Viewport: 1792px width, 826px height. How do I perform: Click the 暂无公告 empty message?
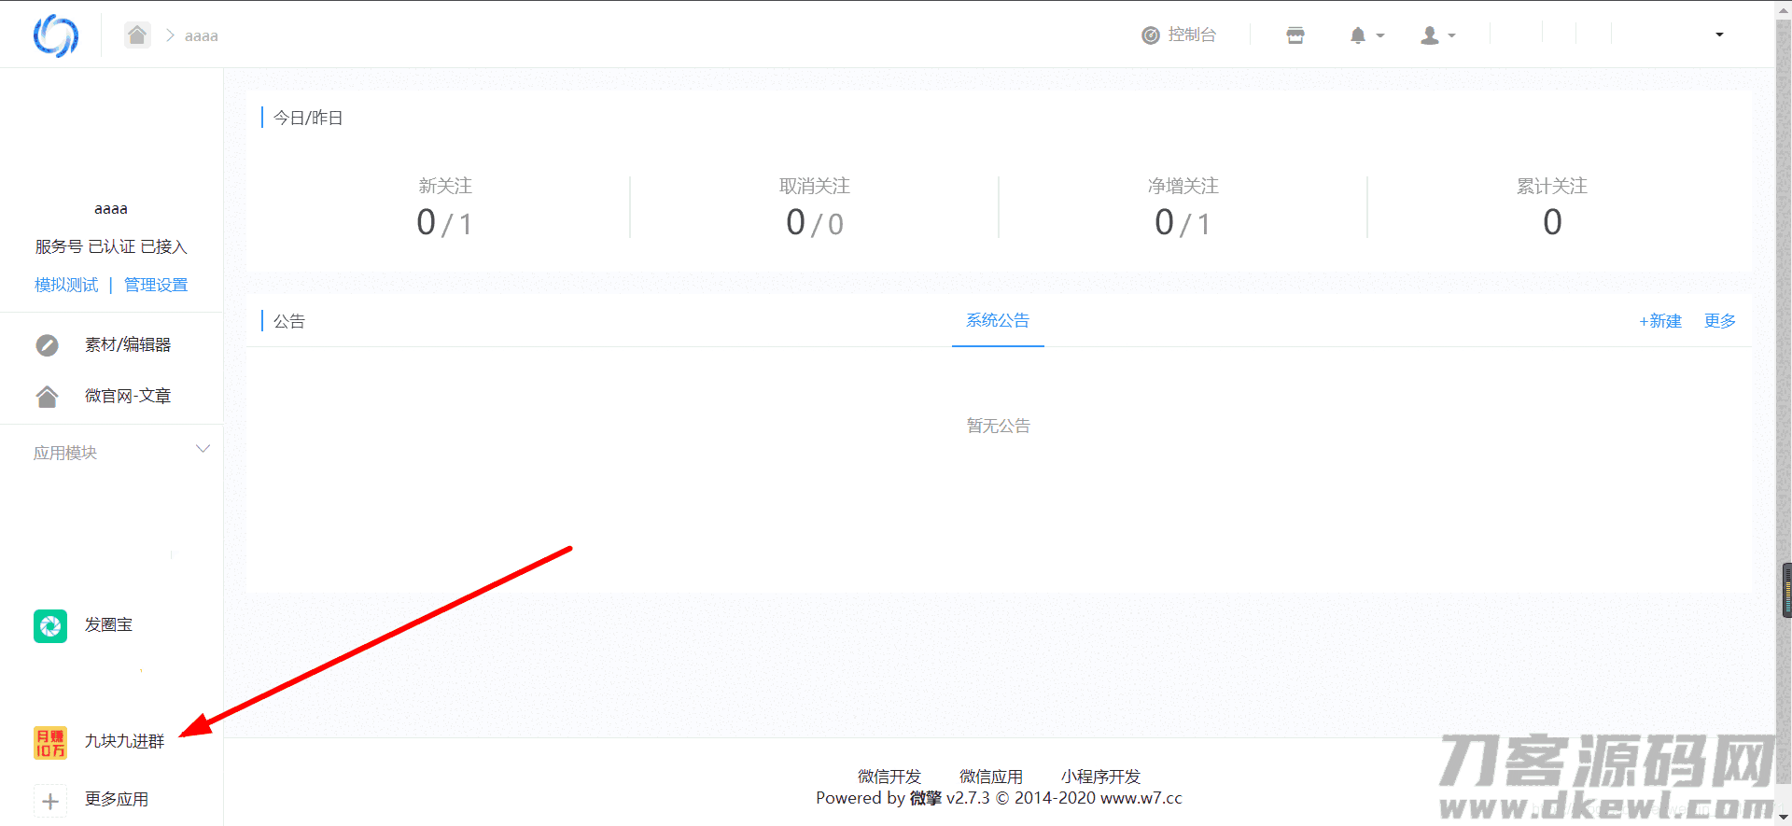pos(999,427)
